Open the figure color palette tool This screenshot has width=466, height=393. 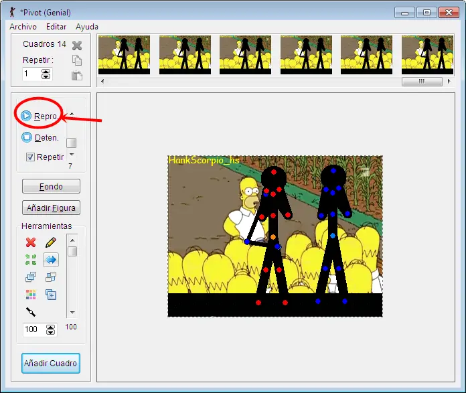coord(31,295)
